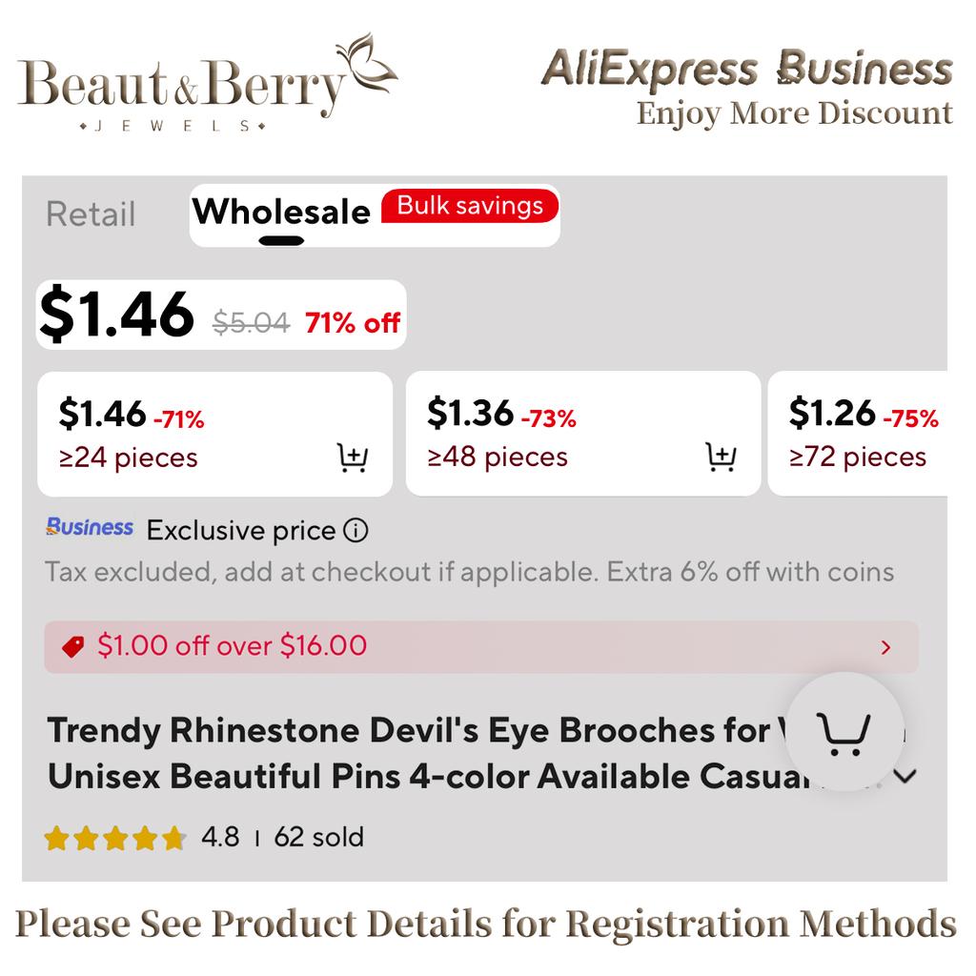Select the Wholesale tab
This screenshot has width=976, height=976.
click(x=281, y=213)
